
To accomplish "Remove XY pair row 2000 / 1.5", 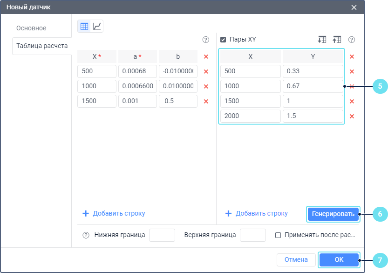I will (x=352, y=116).
